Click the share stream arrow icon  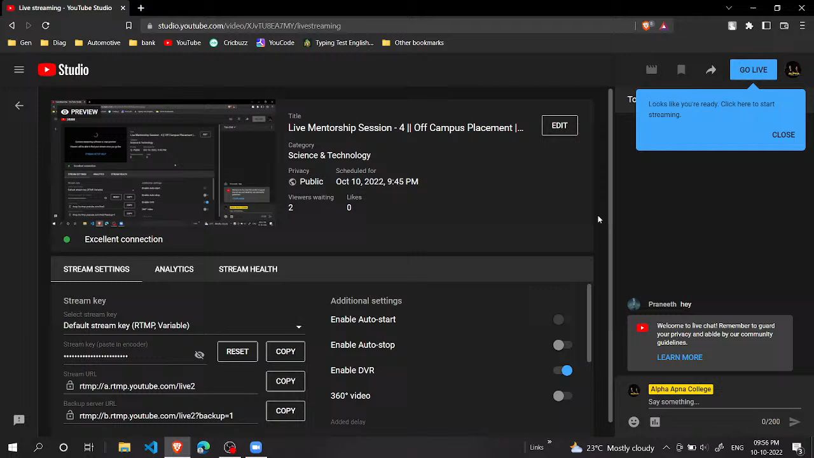[710, 70]
